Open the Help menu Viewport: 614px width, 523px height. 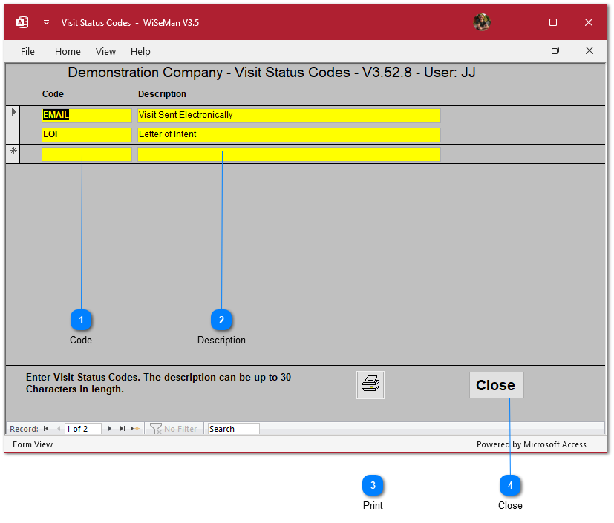140,51
